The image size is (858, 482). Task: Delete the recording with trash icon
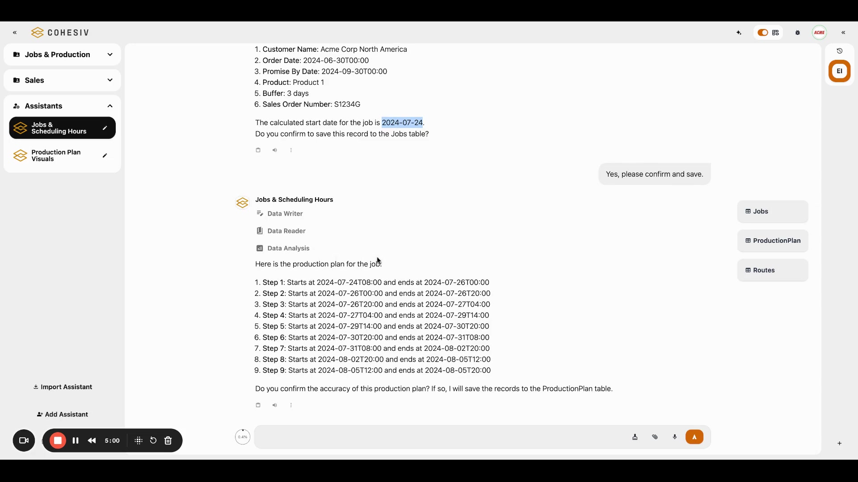(168, 441)
